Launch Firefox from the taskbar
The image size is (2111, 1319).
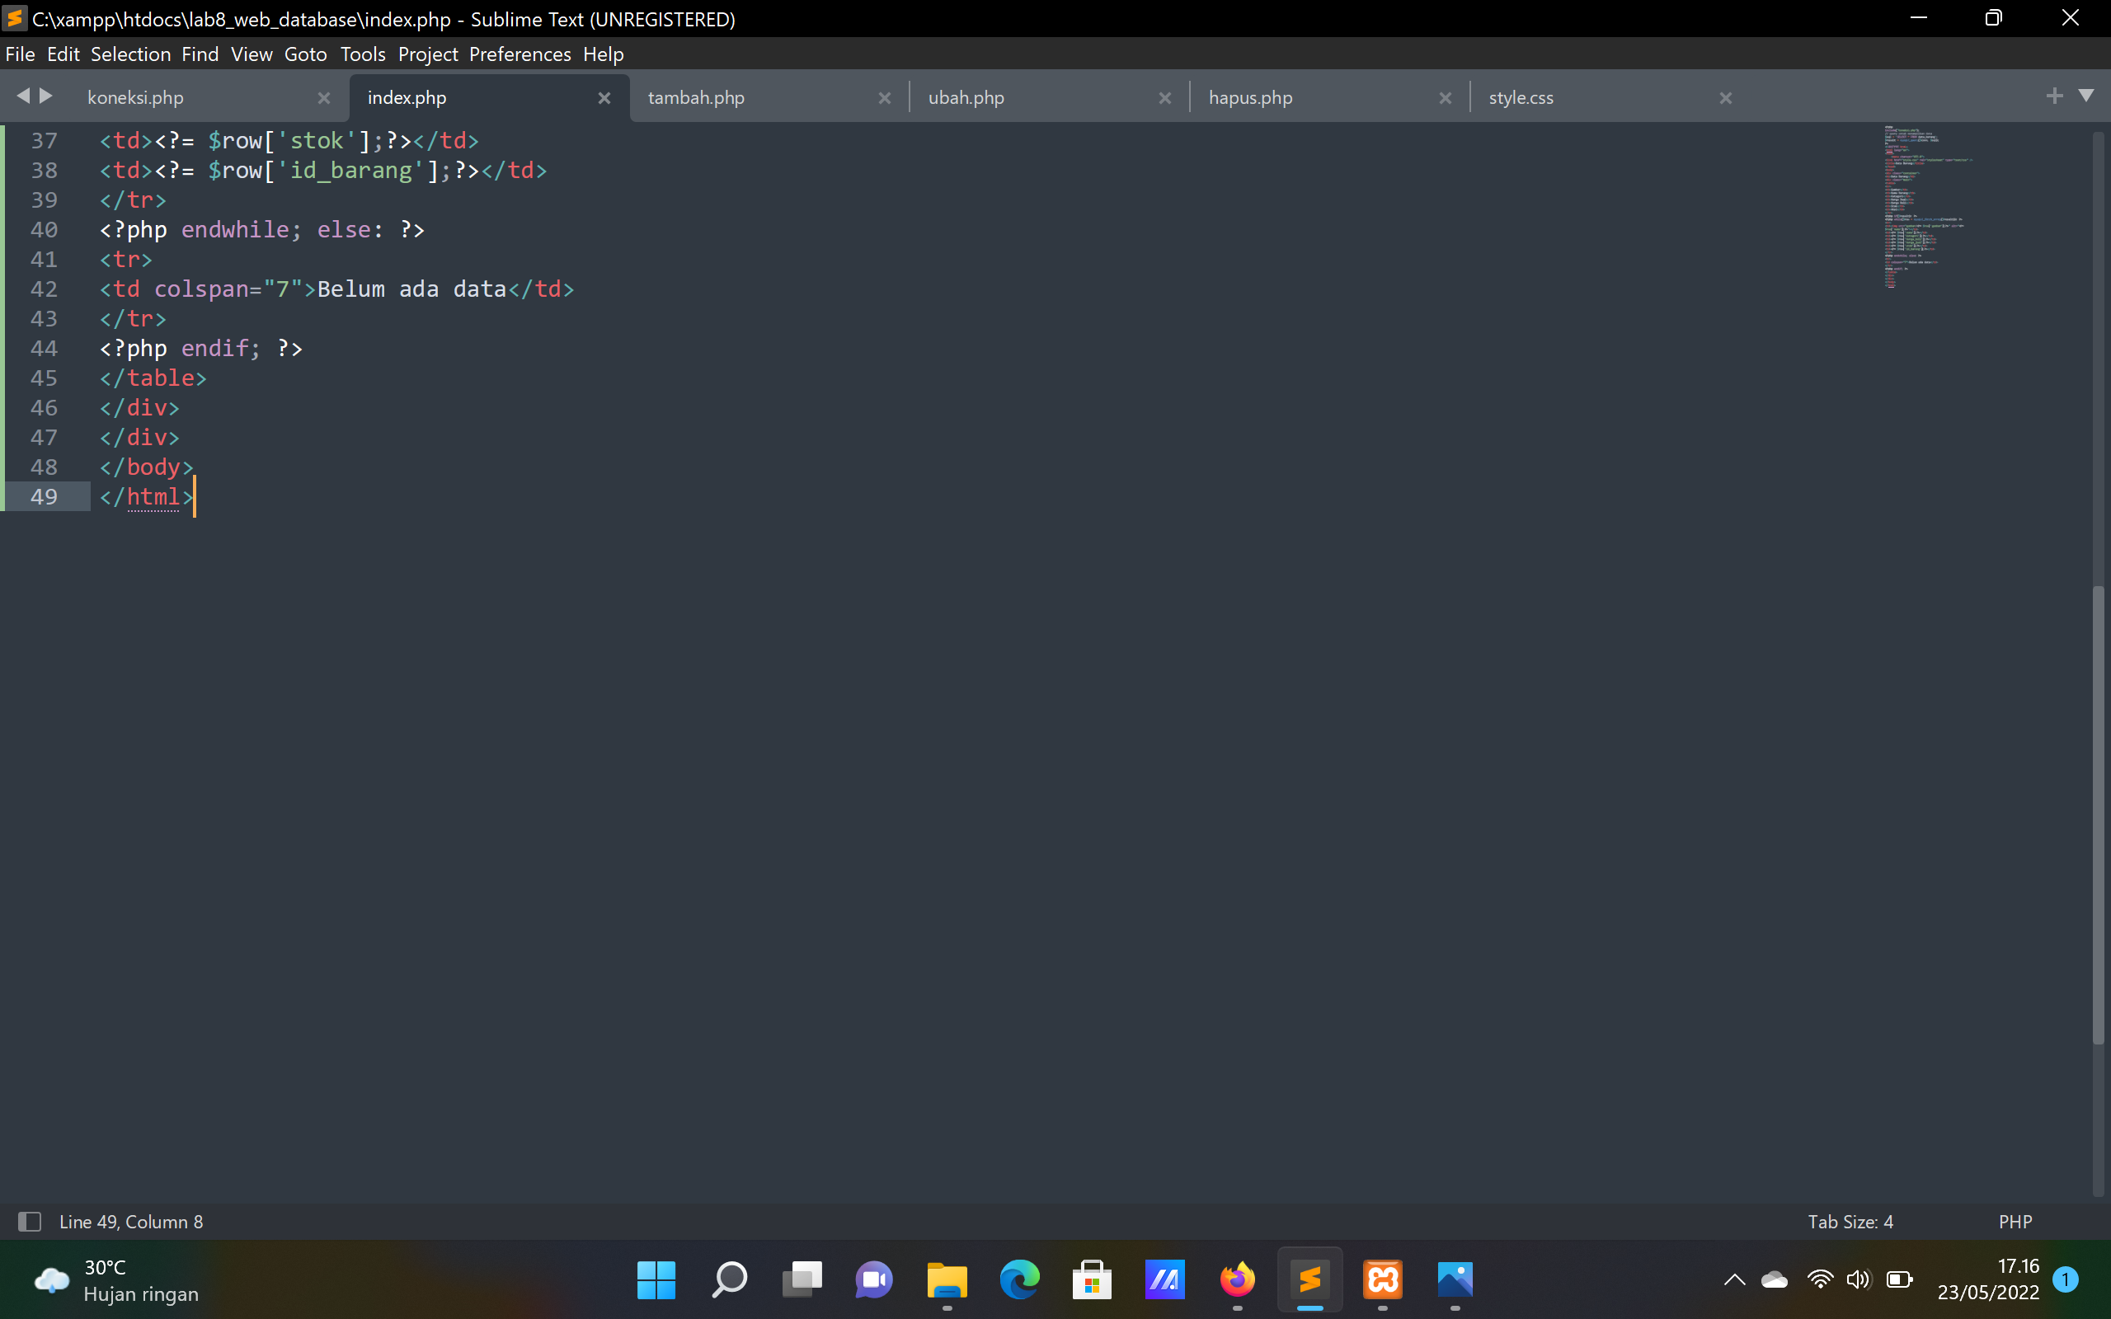[1237, 1280]
